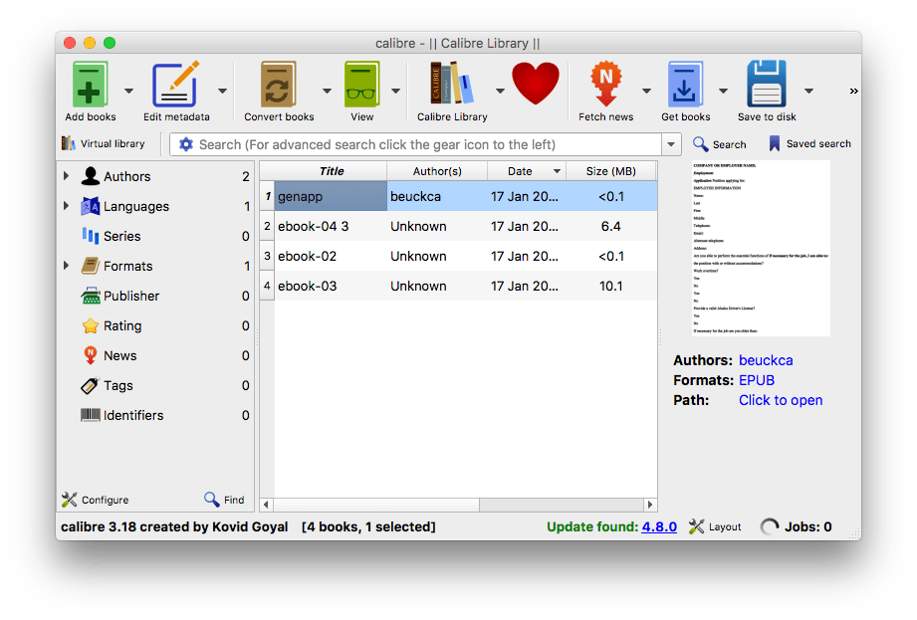Click row number 2 header
The height and width of the screenshot is (620, 917).
[267, 226]
